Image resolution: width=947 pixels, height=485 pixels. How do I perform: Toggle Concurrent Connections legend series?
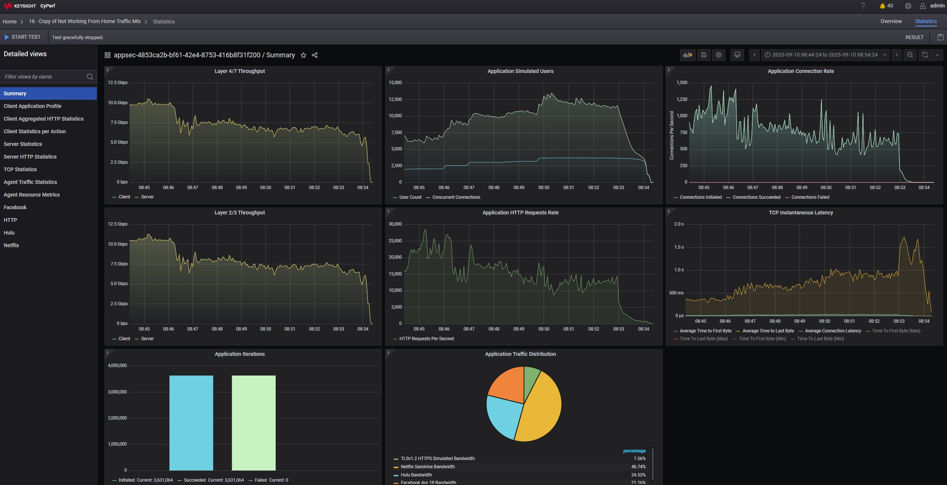click(x=456, y=197)
